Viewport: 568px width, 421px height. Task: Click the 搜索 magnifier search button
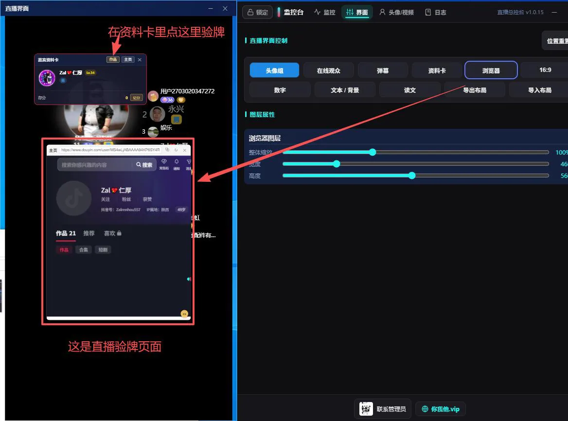(x=144, y=165)
